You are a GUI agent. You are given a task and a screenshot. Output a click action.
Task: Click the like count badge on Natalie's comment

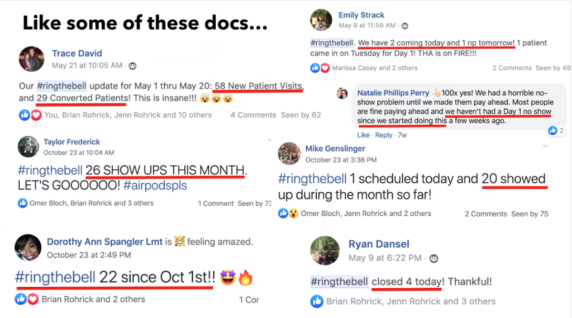coord(556,130)
